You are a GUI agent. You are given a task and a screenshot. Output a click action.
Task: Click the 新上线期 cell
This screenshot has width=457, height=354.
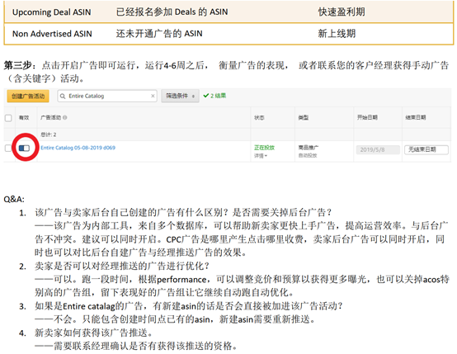click(x=337, y=34)
